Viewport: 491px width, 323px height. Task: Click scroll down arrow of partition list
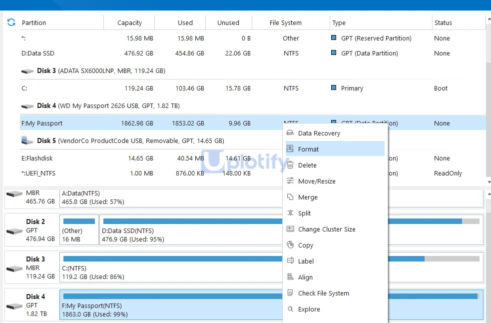click(489, 182)
